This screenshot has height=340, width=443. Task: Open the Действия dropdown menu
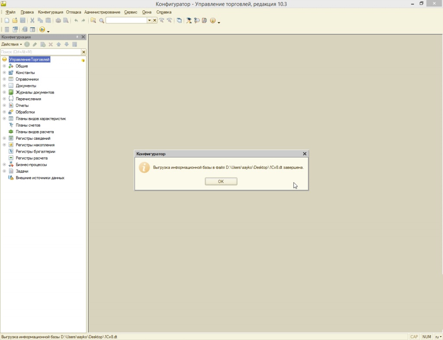coord(11,45)
